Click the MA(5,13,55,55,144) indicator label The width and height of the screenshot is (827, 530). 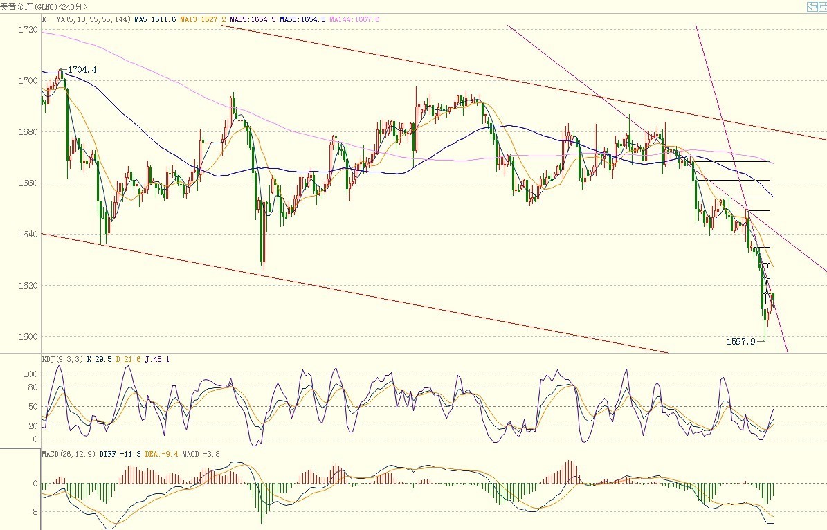pyautogui.click(x=93, y=19)
